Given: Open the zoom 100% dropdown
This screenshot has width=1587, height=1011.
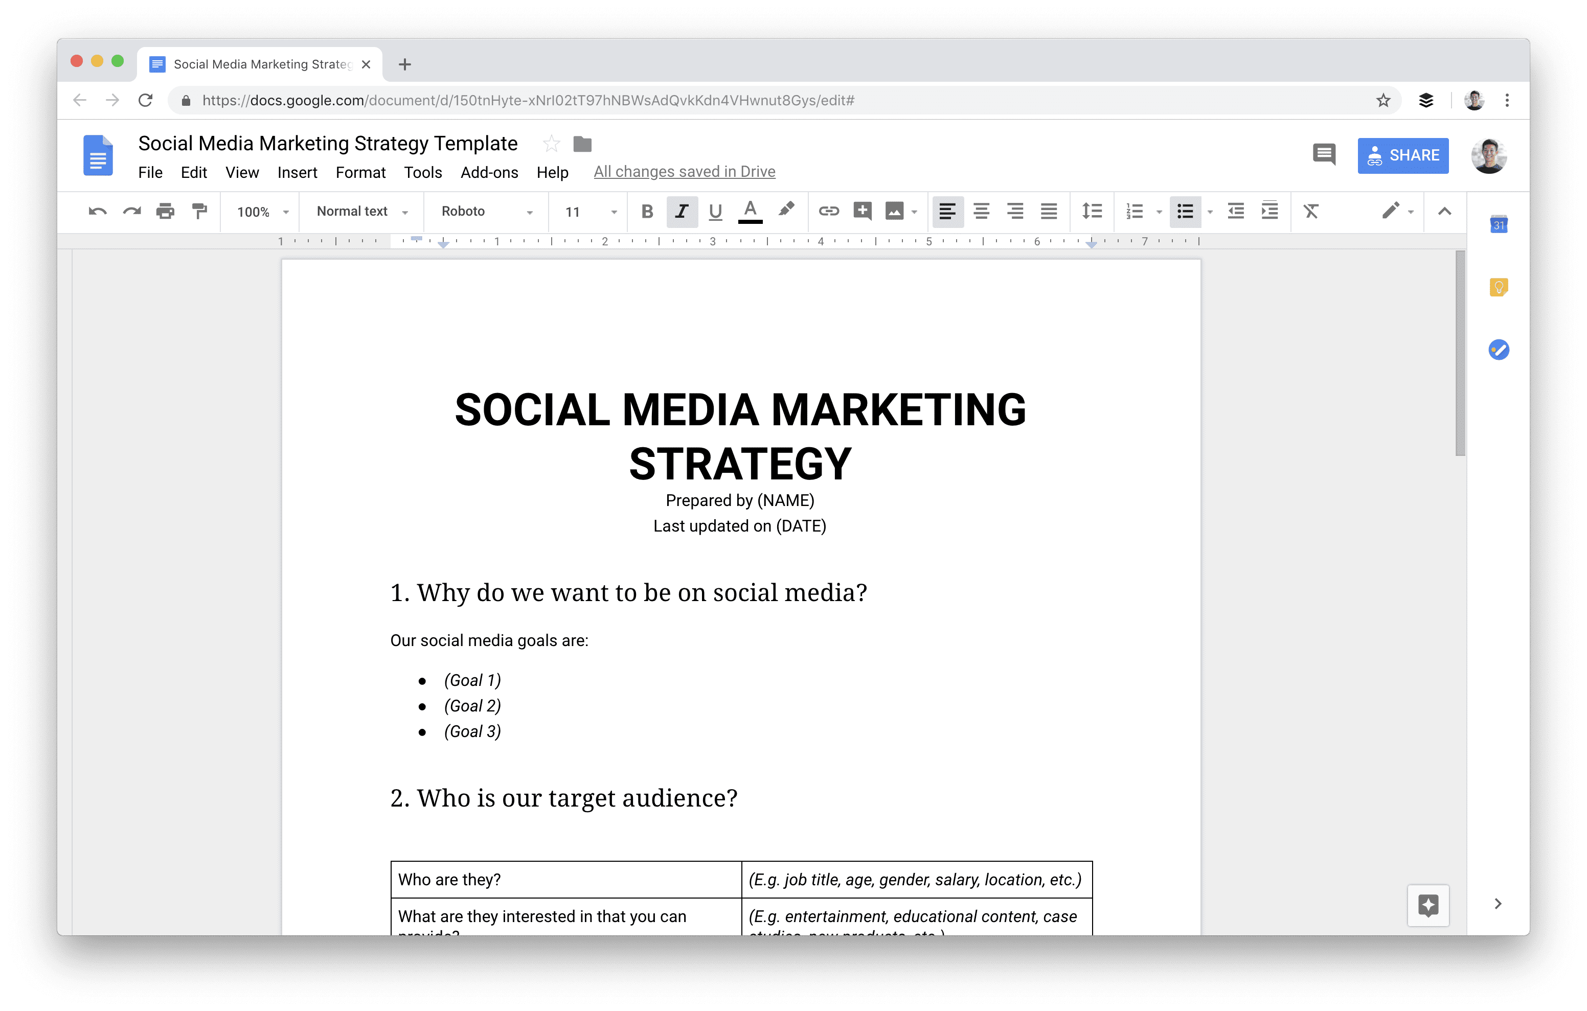Looking at the screenshot, I should 263,212.
